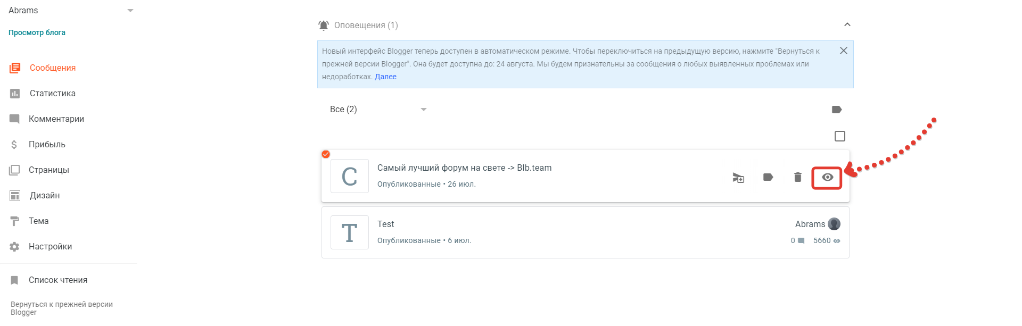Collapse the Оповещения notifications section
The height and width of the screenshot is (326, 1022).
pyautogui.click(x=847, y=25)
